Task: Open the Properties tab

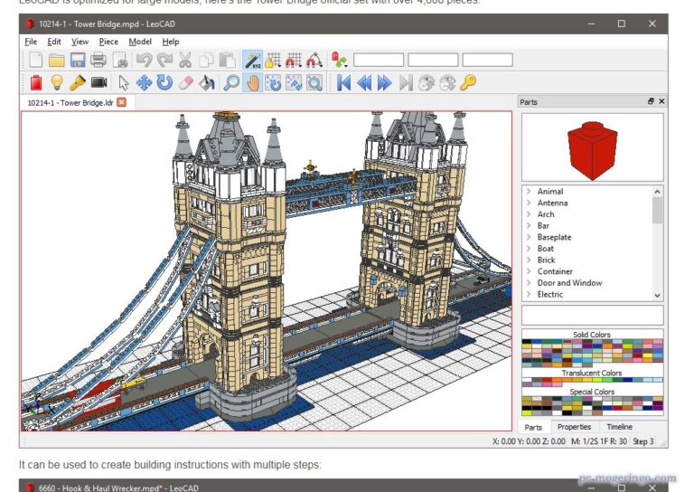Action: click(574, 427)
